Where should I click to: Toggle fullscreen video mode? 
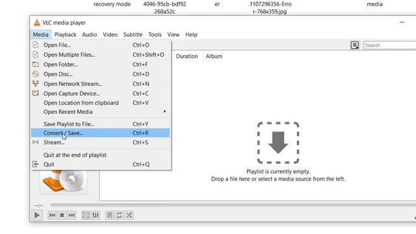point(85,215)
